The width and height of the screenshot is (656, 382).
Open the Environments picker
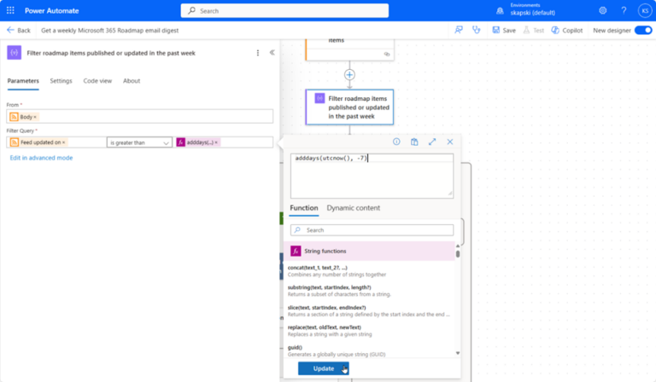point(527,10)
